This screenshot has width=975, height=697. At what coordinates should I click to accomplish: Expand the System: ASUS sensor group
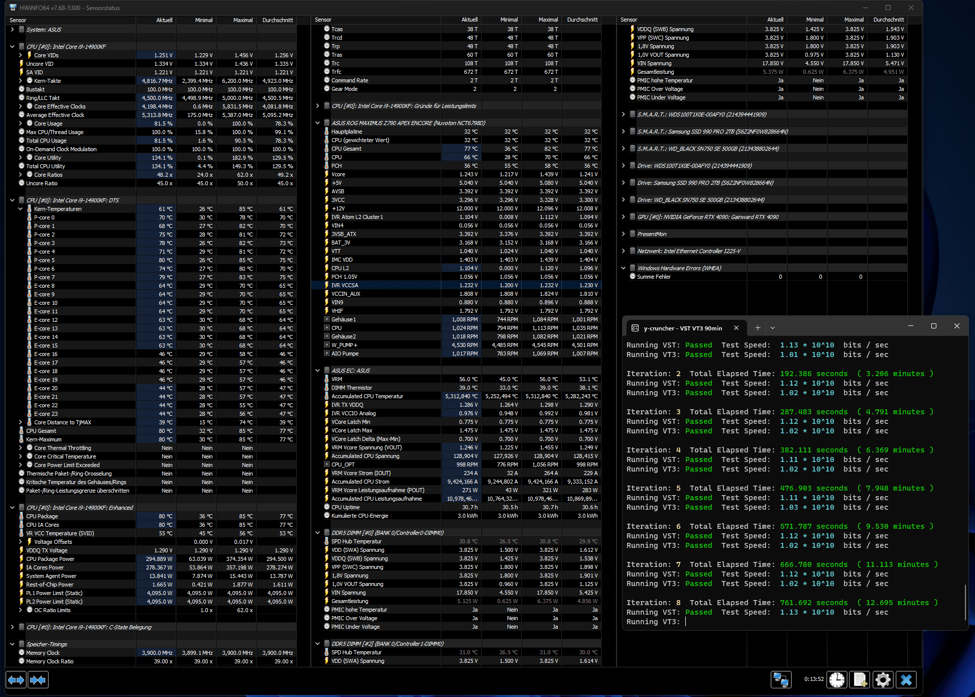pos(12,30)
